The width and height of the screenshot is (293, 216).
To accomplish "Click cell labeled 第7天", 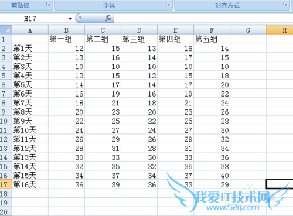I will pos(30,102).
